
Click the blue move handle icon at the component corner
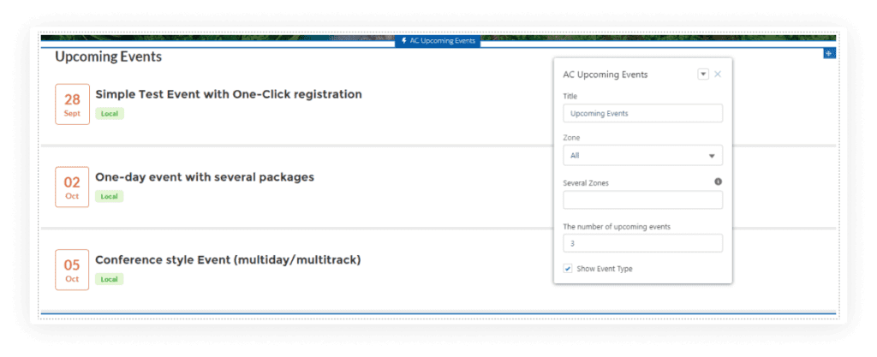coord(829,53)
